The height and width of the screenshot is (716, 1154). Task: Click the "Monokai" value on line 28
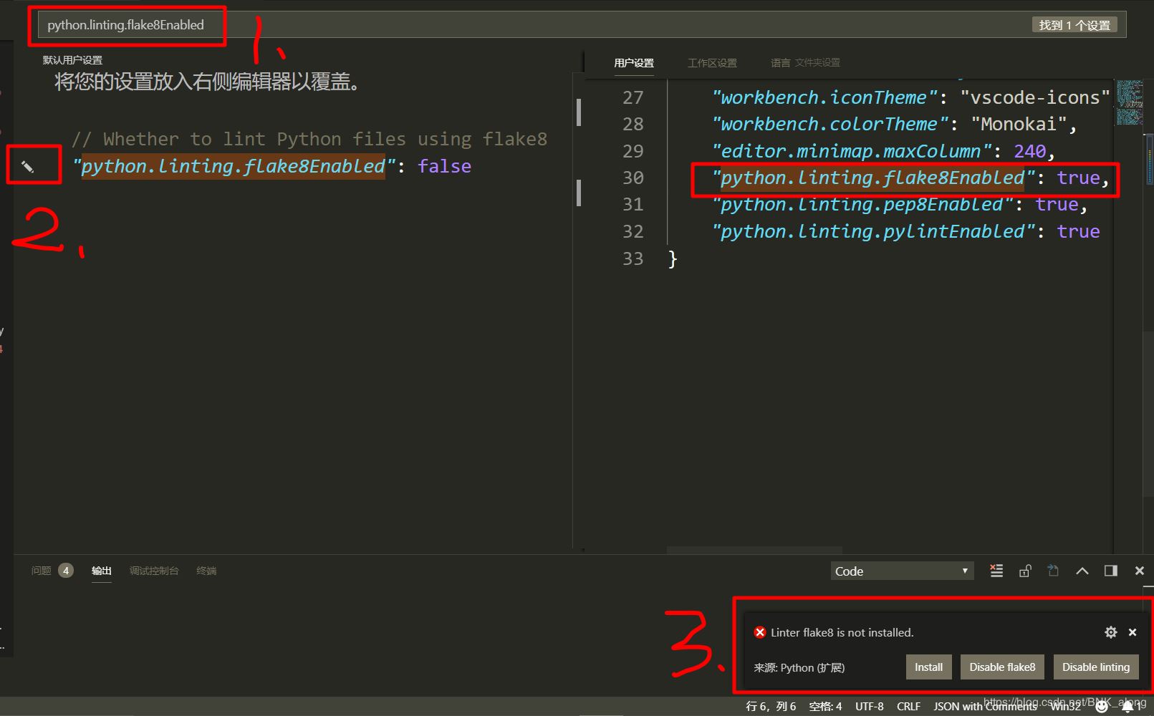tap(1019, 125)
